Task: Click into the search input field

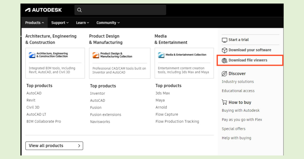Action: tap(124, 10)
